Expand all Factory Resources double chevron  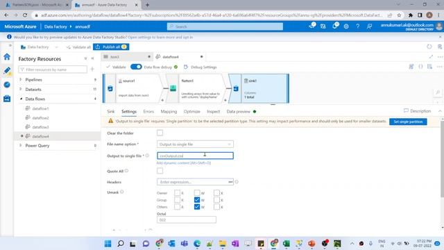click(x=85, y=58)
